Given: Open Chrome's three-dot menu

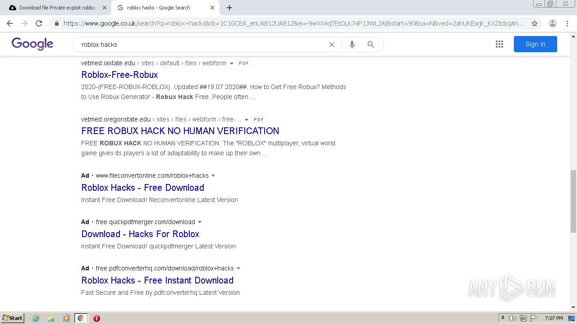Looking at the screenshot, I should [x=568, y=23].
